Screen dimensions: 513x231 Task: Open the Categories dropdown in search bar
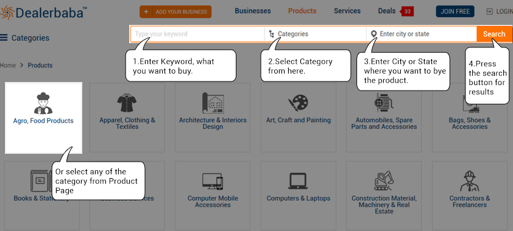(x=316, y=34)
